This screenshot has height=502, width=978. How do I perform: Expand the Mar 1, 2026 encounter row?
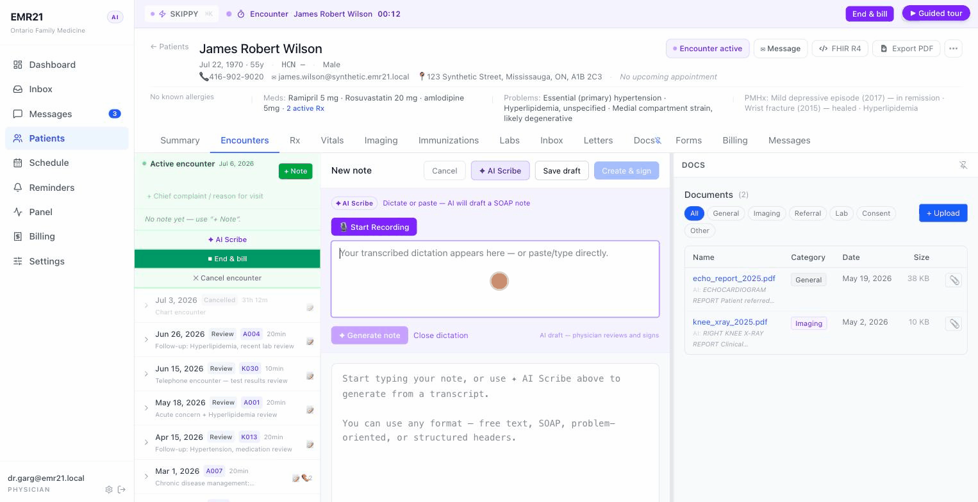(146, 476)
